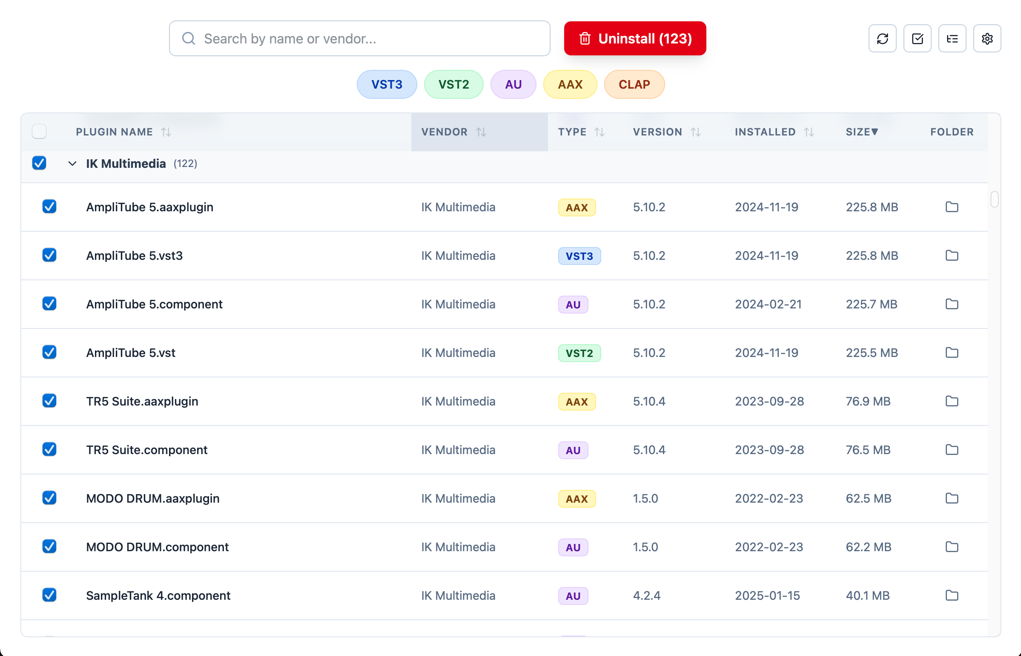1021x656 pixels.
Task: Uncheck AmpliTube 5.aaxplugin checkbox
Action: coord(49,206)
